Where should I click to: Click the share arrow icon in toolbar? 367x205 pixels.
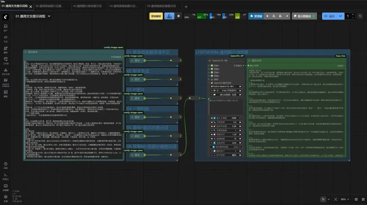click(287, 16)
